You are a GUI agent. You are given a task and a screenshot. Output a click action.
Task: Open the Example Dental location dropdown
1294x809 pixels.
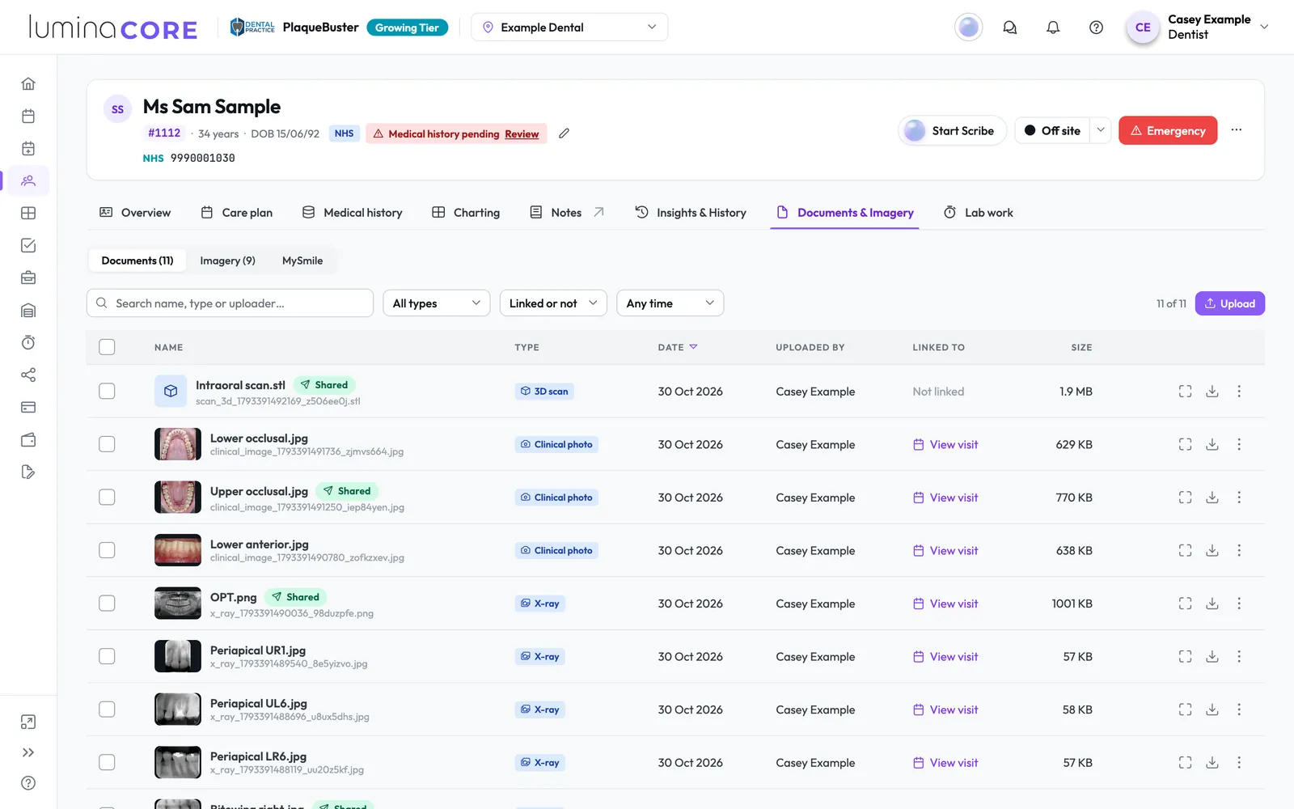pyautogui.click(x=569, y=28)
